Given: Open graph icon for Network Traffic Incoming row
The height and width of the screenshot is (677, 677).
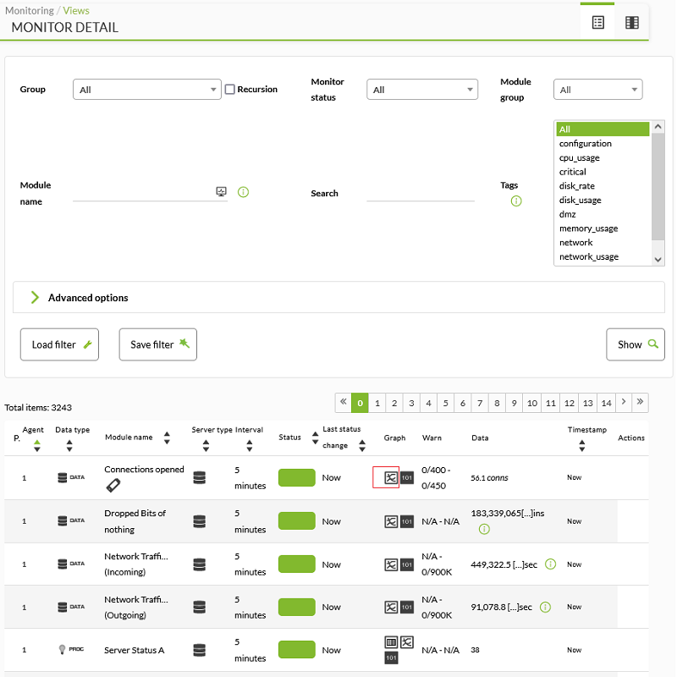Looking at the screenshot, I should click(x=391, y=564).
